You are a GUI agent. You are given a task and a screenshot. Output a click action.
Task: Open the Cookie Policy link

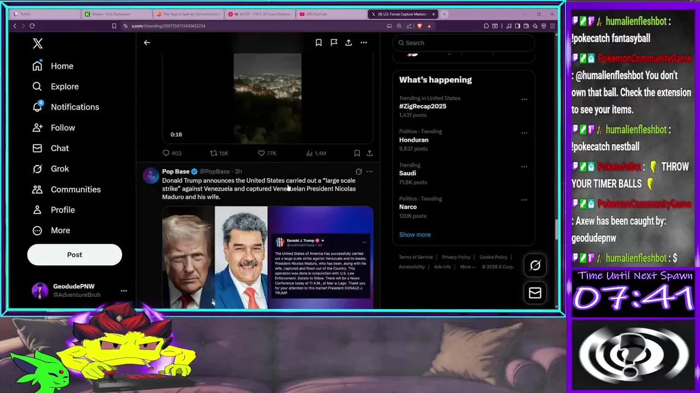coord(493,257)
